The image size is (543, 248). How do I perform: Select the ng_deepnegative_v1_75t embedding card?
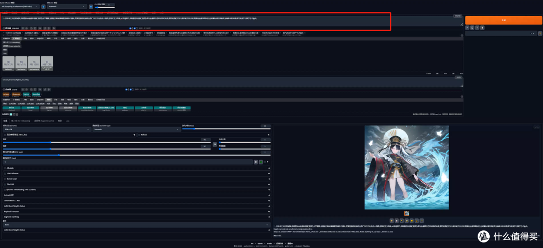click(x=47, y=64)
